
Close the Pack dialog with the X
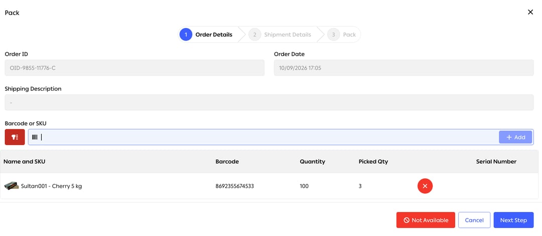(530, 12)
